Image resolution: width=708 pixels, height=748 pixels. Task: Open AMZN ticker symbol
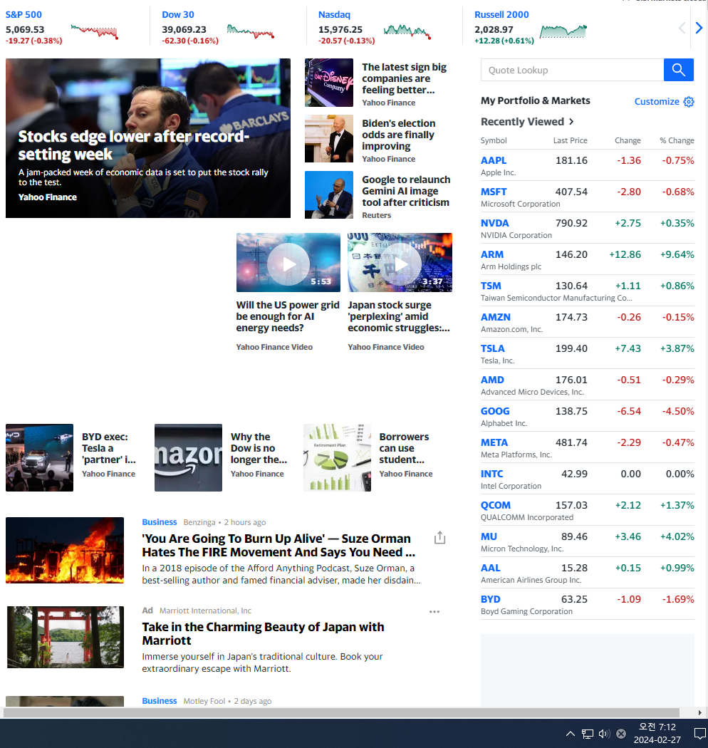pyautogui.click(x=495, y=317)
